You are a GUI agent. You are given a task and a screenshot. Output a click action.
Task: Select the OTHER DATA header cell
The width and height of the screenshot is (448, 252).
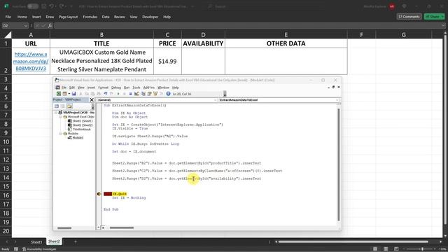(x=286, y=43)
